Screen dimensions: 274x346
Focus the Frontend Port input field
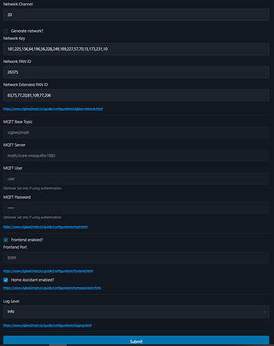point(136,258)
